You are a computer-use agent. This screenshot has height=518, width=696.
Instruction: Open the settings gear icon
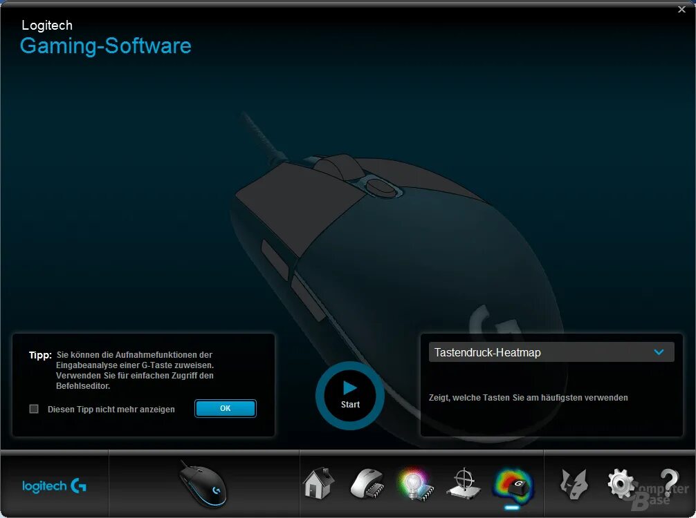point(621,484)
